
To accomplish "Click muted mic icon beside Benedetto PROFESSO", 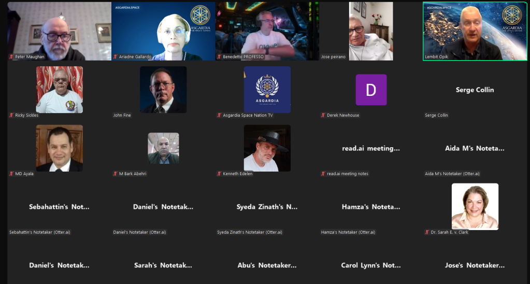I will 219,56.
